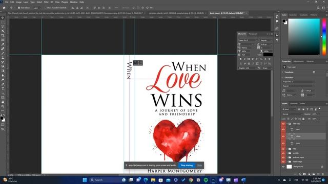Click the Lock all icon in Layers panel
328x184 pixels.
(x=303, y=119)
